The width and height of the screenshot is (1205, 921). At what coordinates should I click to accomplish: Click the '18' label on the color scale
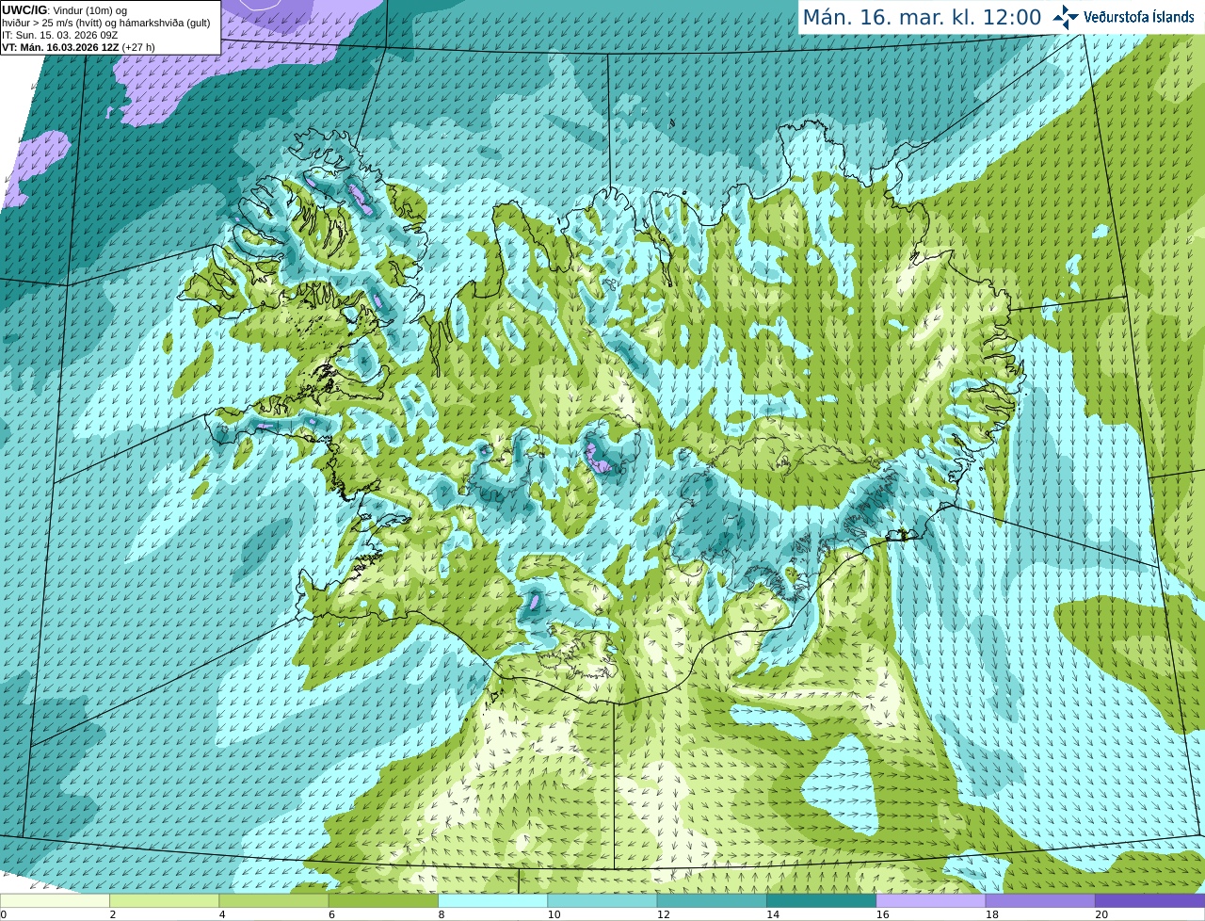(991, 914)
